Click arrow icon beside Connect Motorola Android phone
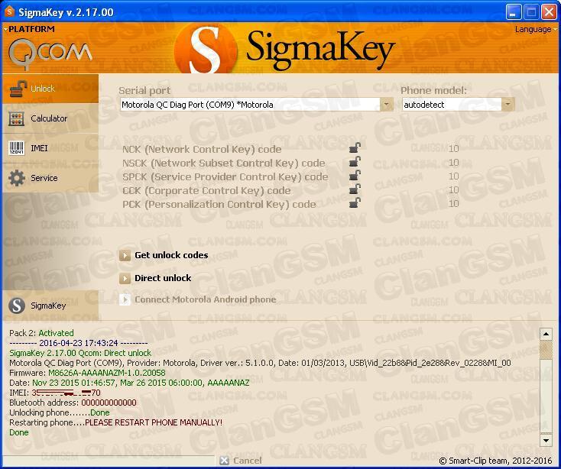The height and width of the screenshot is (469, 561). pos(125,299)
